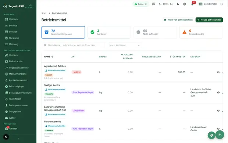Open the feedback message icon in the top bar
The image size is (228, 143).
tap(153, 4)
